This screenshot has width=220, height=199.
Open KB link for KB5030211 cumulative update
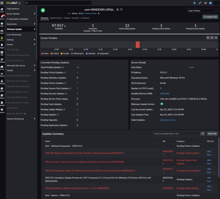coord(209,171)
